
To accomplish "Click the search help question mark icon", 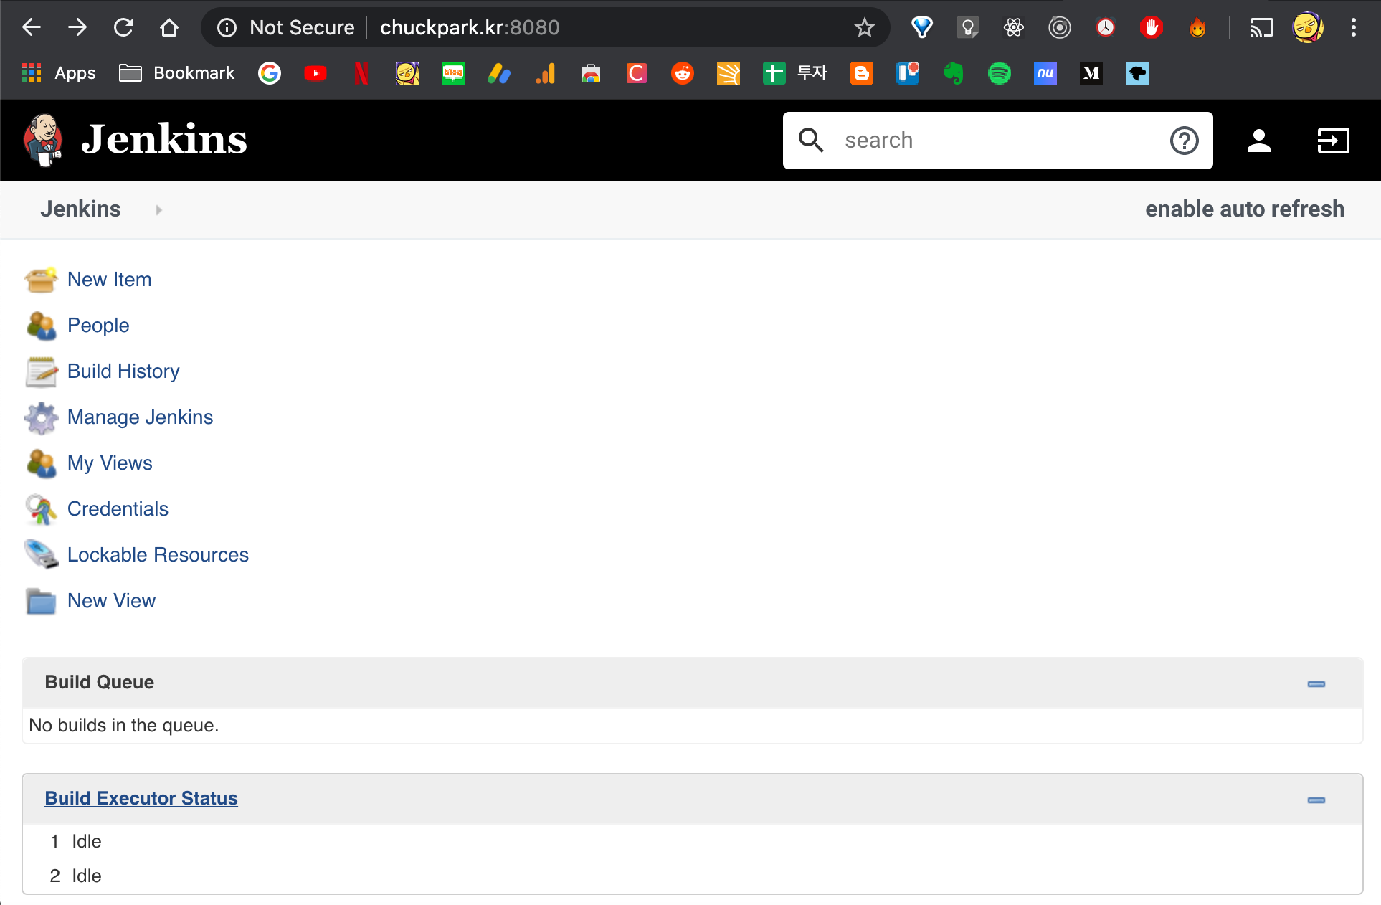I will [1184, 141].
